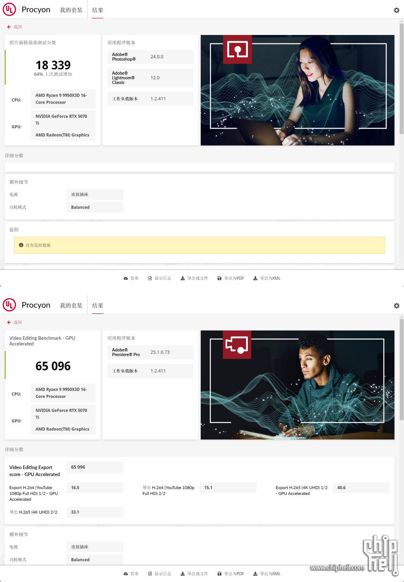This screenshot has height=582, width=404.
Task: Click 导出为XML label in video editing window
Action: (270, 574)
